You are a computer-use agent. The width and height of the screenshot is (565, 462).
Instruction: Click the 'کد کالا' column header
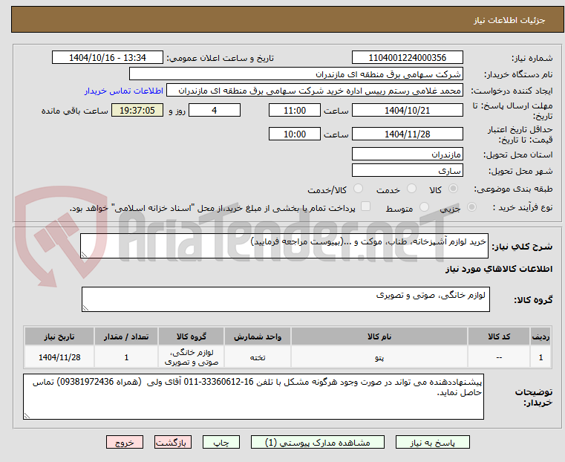(x=499, y=336)
